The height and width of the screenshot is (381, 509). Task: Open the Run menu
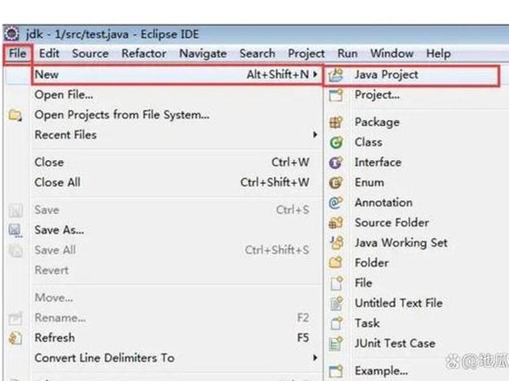(347, 53)
